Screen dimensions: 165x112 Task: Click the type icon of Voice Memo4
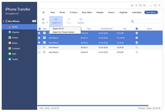point(44,47)
